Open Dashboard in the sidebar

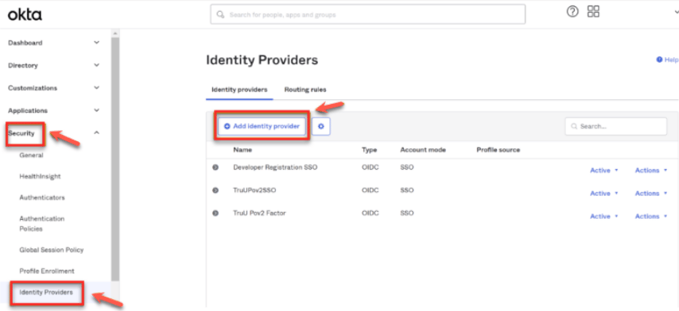coord(25,43)
